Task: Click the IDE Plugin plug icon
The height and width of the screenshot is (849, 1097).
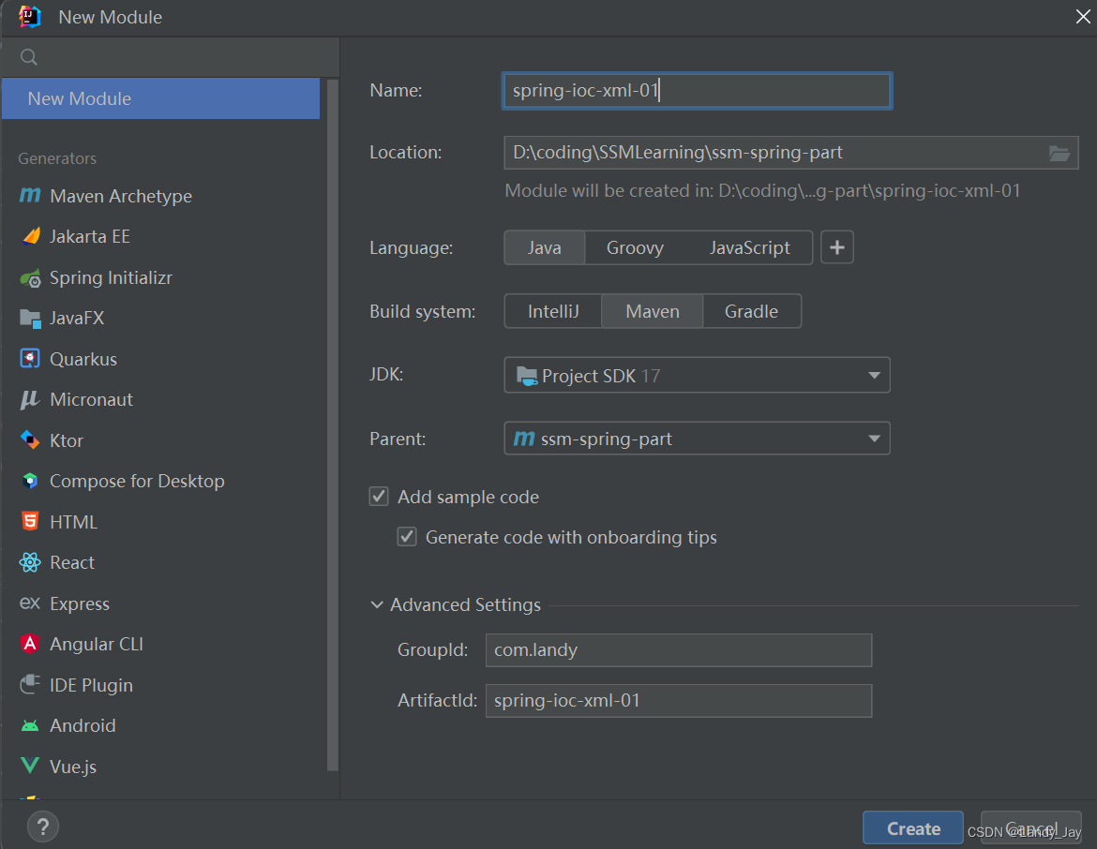Action: 30,684
